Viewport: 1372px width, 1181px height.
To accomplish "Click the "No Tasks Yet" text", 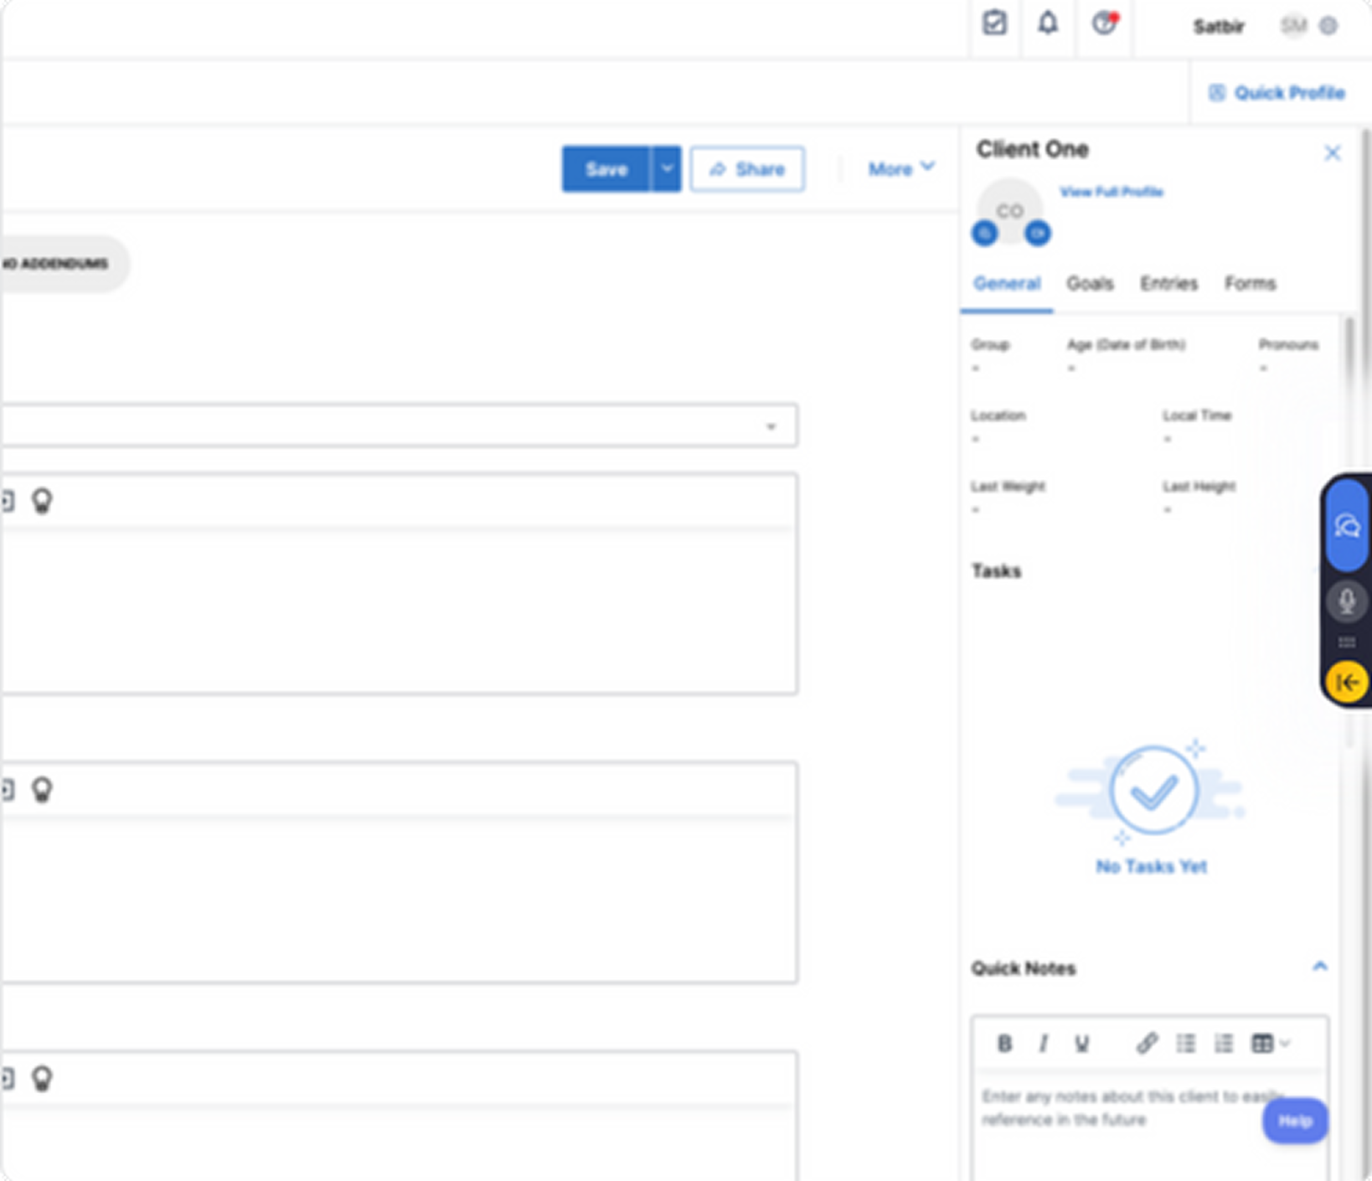I will click(x=1151, y=867).
